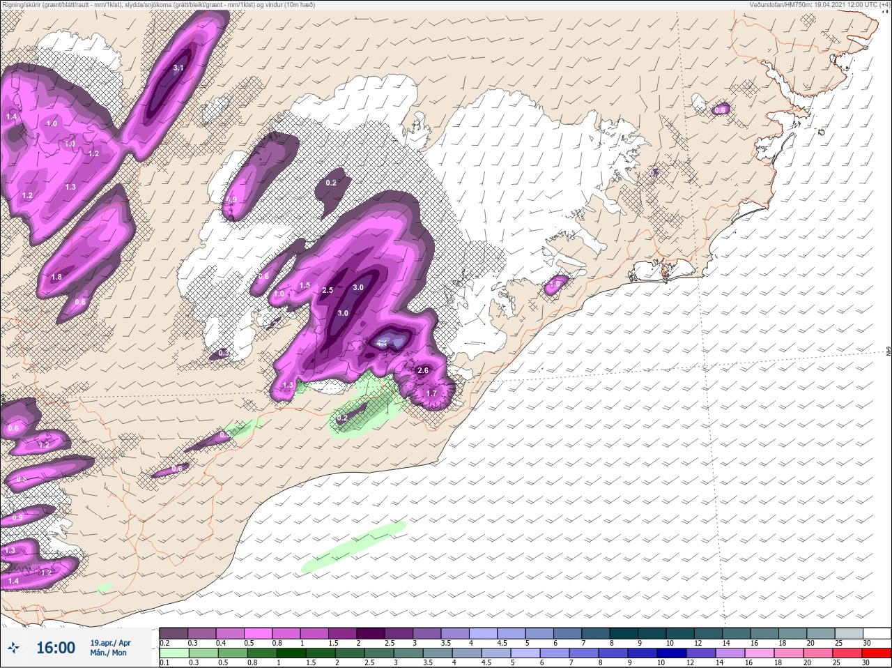Select the lightest green 0.1 legend swatch

[174, 653]
